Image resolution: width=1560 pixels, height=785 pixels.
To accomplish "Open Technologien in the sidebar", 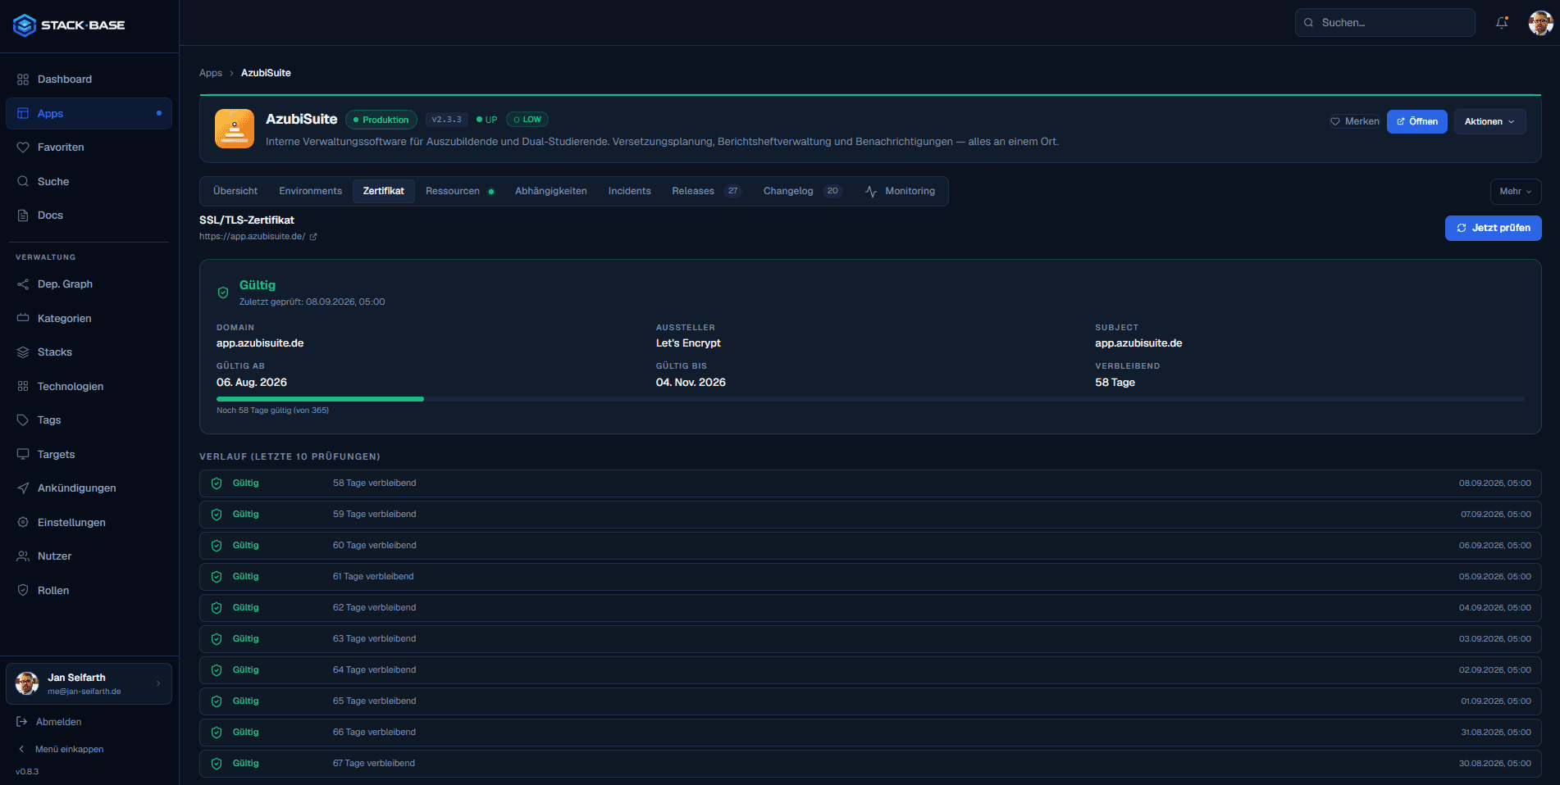I will pos(89,387).
